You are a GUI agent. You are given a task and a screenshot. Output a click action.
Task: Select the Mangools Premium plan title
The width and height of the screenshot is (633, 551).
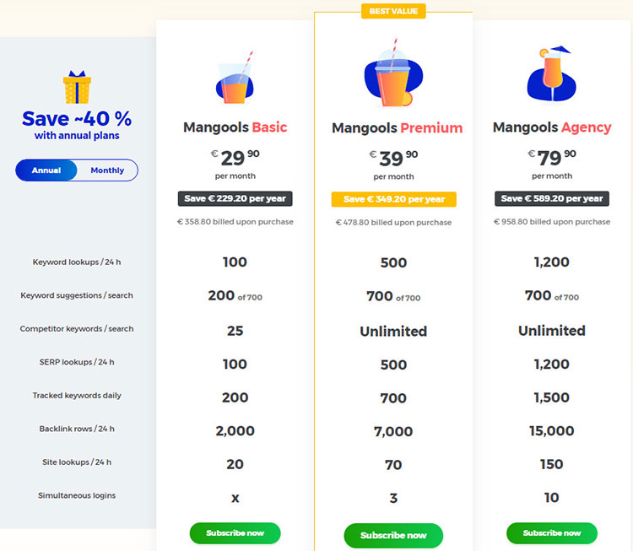[x=397, y=128]
